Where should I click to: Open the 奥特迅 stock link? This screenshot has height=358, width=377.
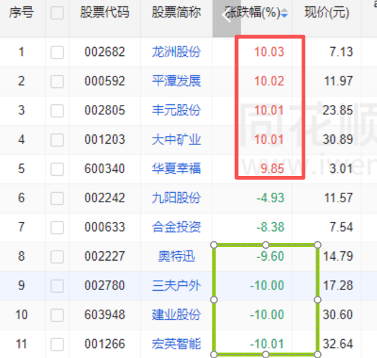coord(176,256)
